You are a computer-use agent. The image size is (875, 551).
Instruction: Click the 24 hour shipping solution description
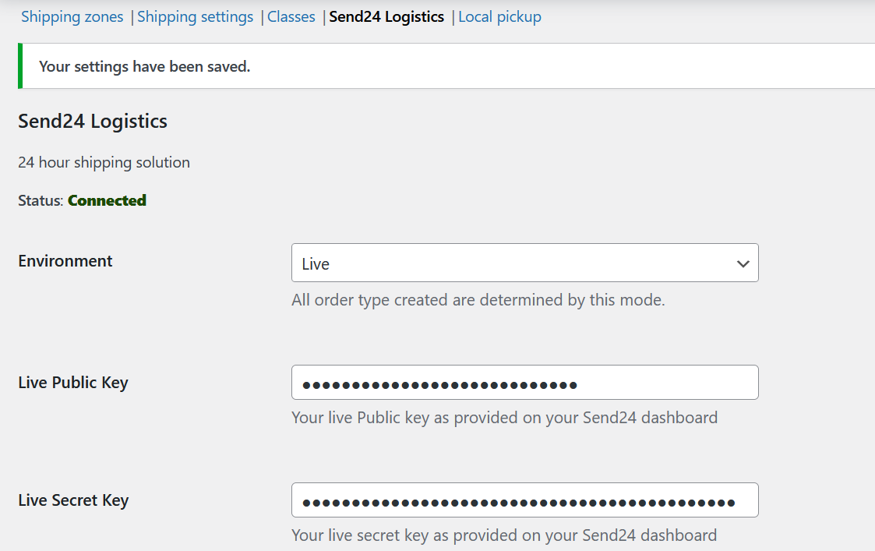pyautogui.click(x=104, y=162)
